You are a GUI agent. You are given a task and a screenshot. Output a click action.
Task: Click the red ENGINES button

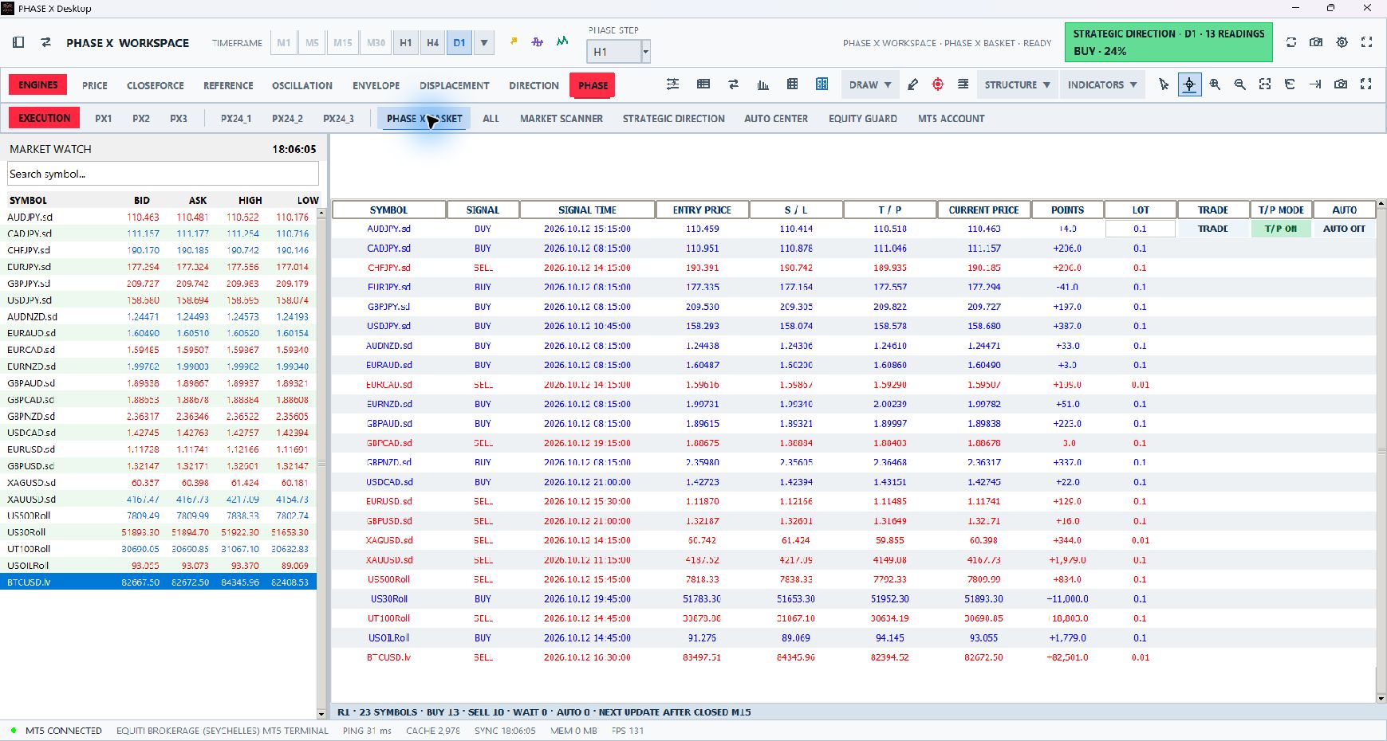point(38,85)
